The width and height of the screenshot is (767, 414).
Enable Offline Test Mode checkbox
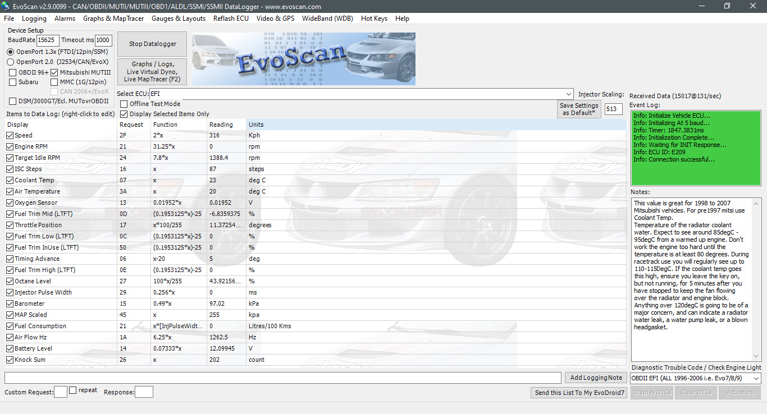(124, 104)
